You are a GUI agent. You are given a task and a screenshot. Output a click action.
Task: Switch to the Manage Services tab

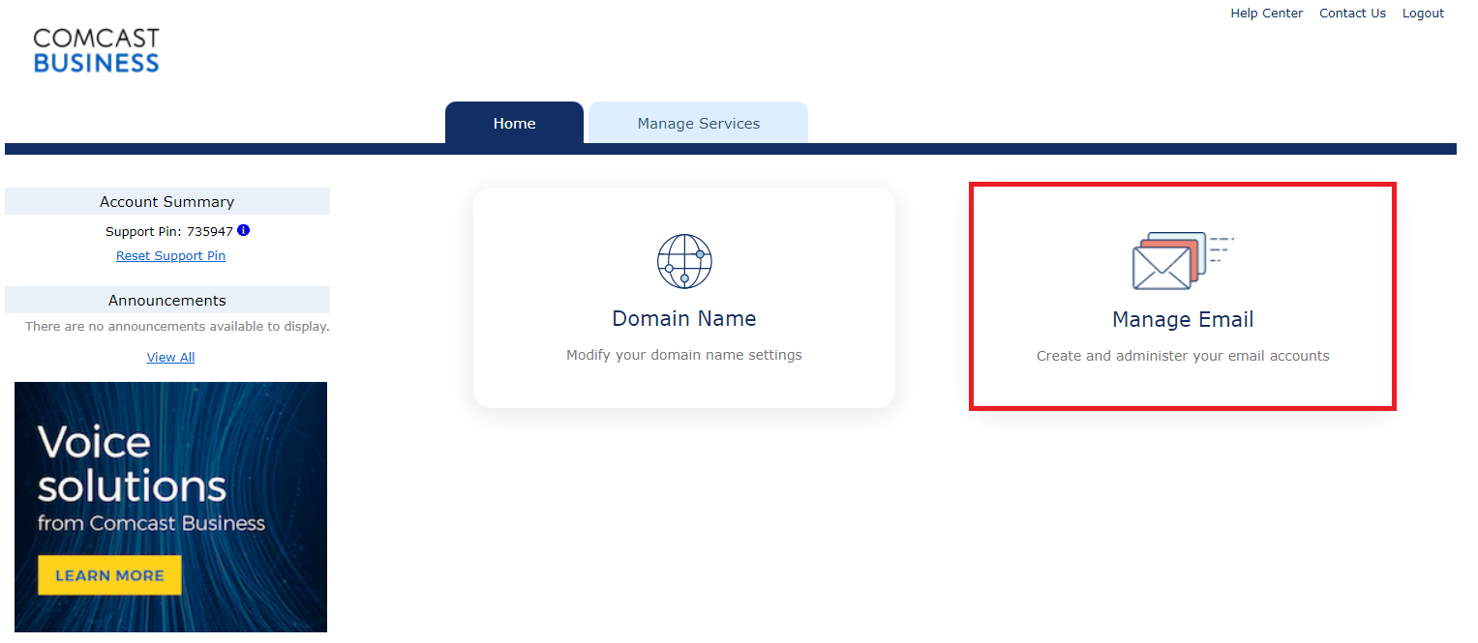[697, 123]
